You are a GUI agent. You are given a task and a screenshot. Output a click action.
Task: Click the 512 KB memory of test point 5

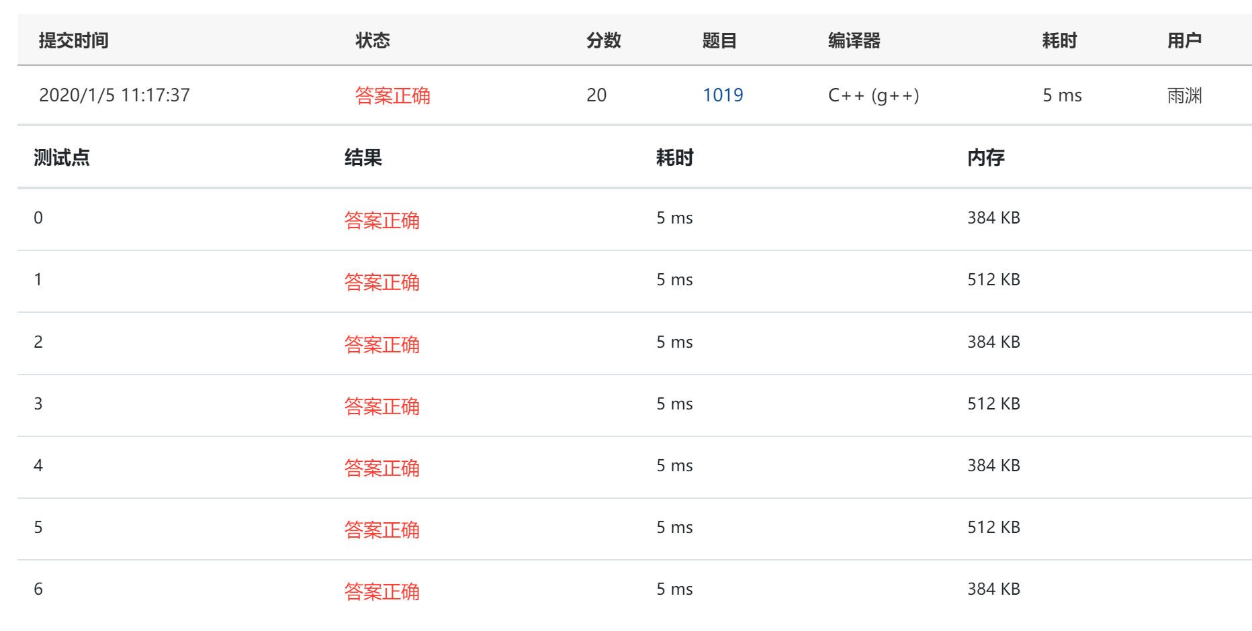pyautogui.click(x=993, y=527)
